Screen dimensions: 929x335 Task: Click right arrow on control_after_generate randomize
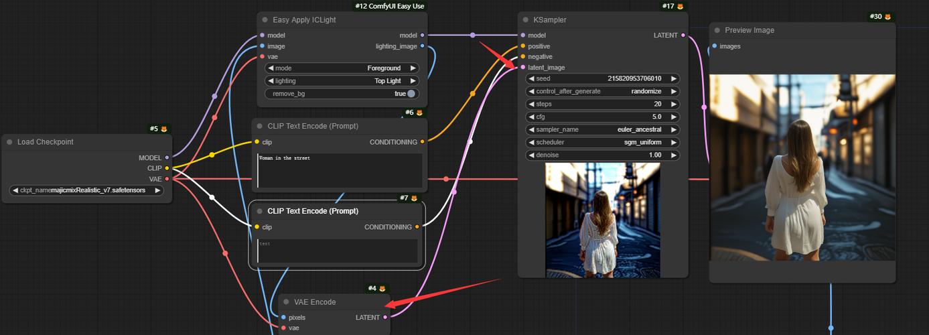[673, 92]
